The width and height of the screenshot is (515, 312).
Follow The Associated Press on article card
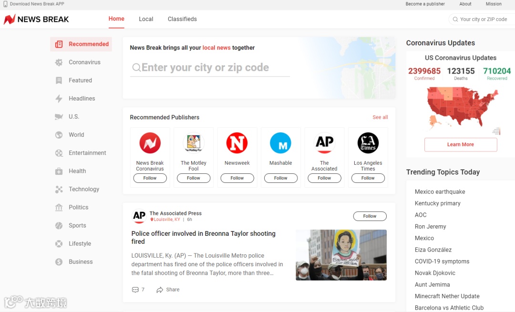(x=370, y=216)
